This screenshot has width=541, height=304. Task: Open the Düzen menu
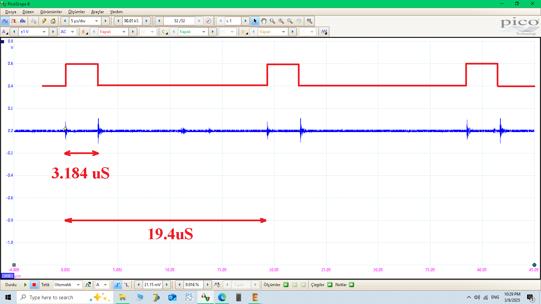pos(28,12)
